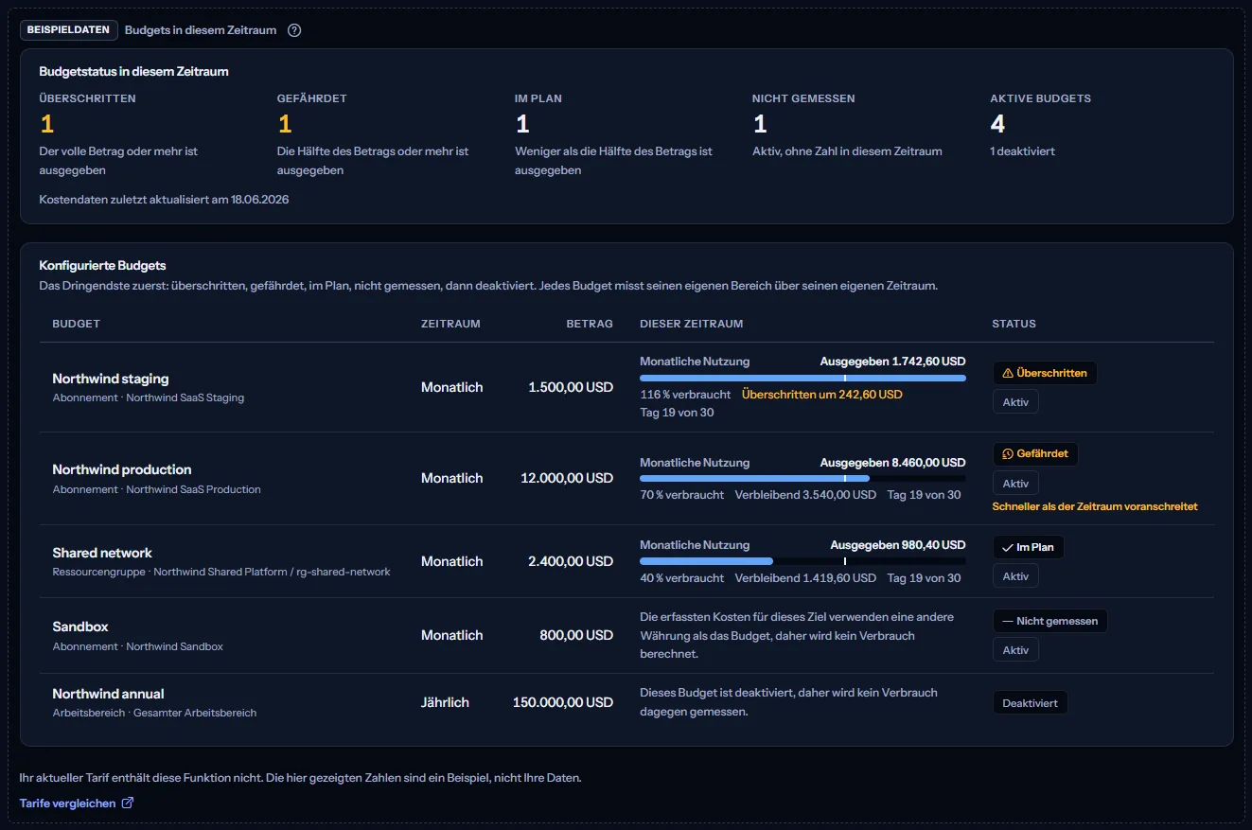Click the warning icon in the Überschritten badge

[x=1008, y=373]
